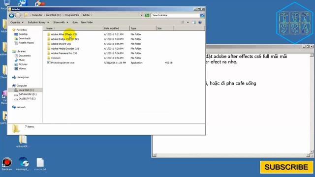Click the Explorer forward arrow button
The image size is (315, 177).
point(18,15)
